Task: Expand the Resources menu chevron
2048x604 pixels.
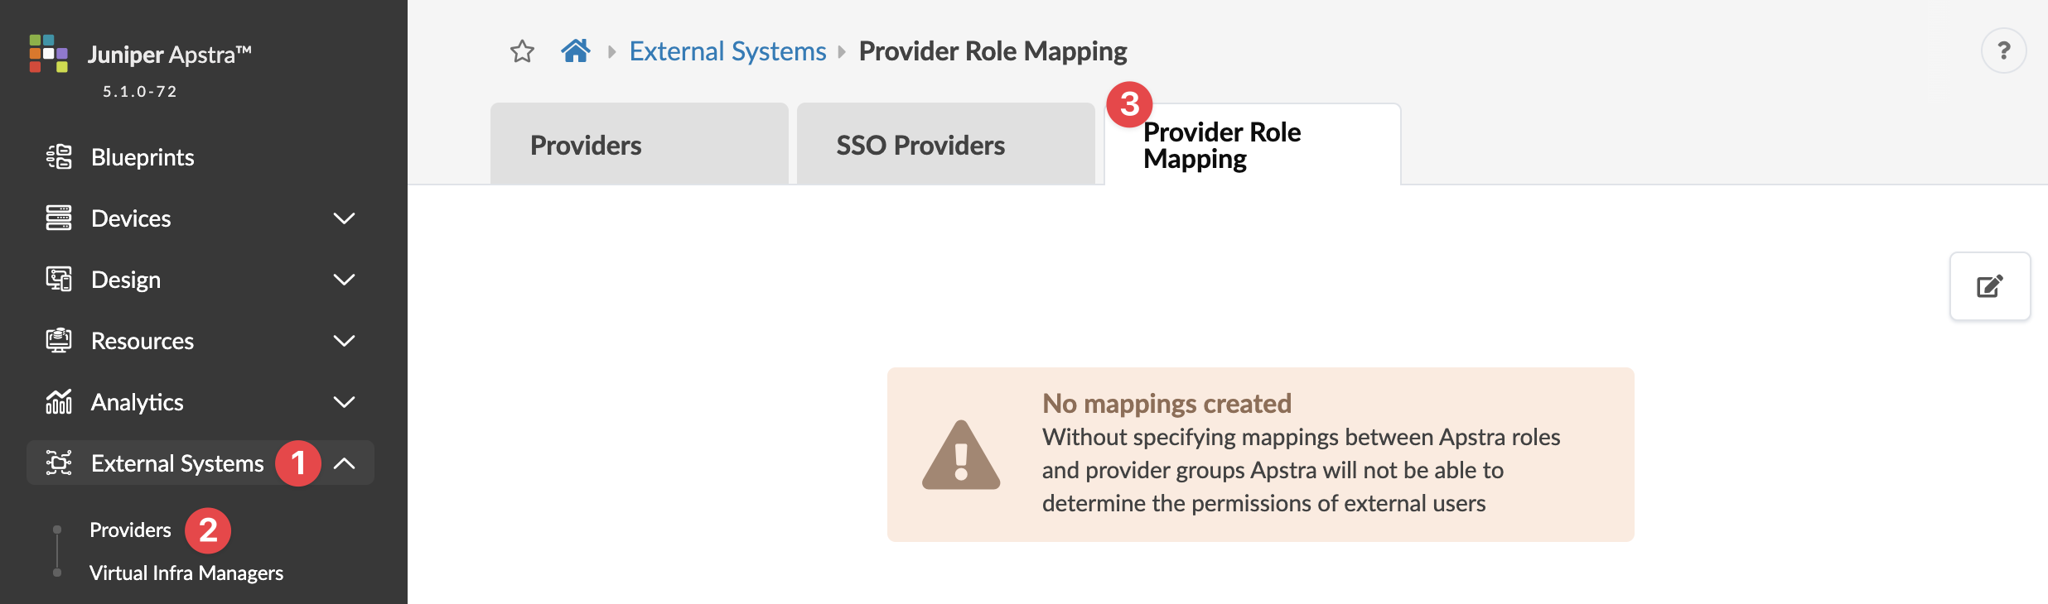Action: click(344, 341)
